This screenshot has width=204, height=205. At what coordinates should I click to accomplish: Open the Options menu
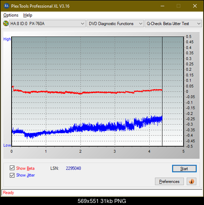[11, 15]
